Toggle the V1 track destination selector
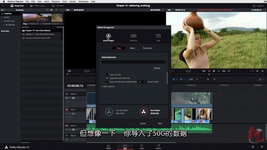 click(x=67, y=109)
